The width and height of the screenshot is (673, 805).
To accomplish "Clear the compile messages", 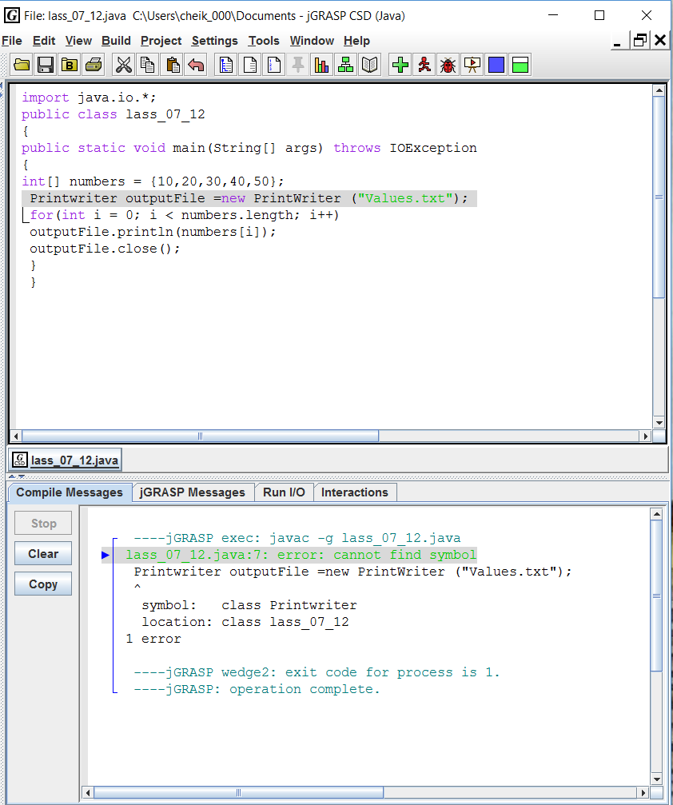I will (42, 553).
